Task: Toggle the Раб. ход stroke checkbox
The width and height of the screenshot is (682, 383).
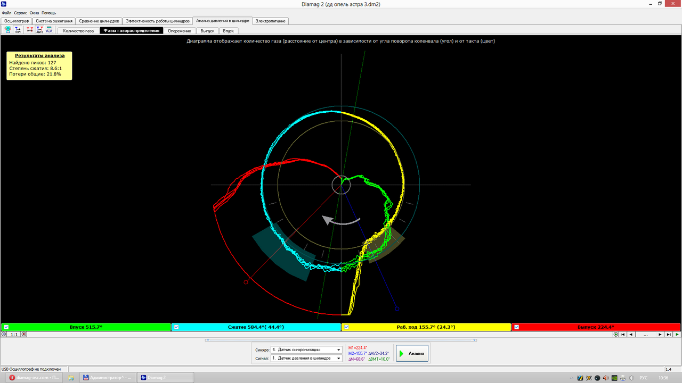Action: [x=346, y=327]
